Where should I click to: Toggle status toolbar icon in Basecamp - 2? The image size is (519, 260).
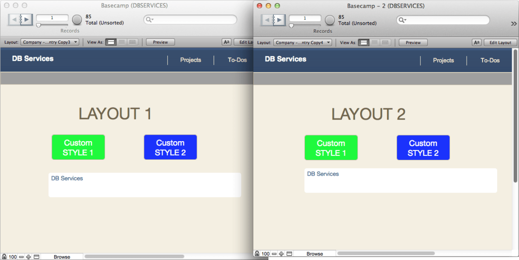[289, 254]
